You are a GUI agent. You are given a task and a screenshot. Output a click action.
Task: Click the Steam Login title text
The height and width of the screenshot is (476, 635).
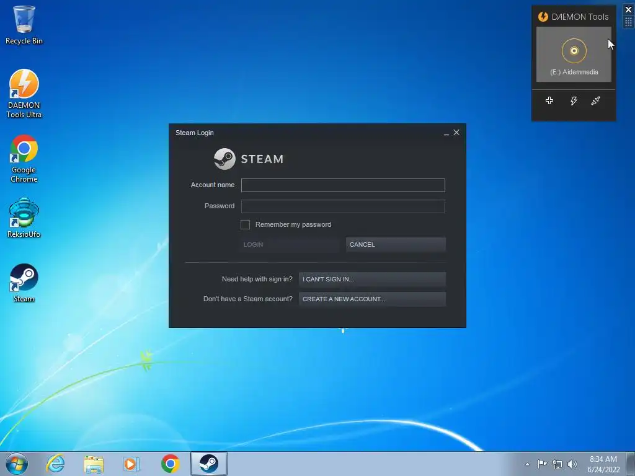194,133
